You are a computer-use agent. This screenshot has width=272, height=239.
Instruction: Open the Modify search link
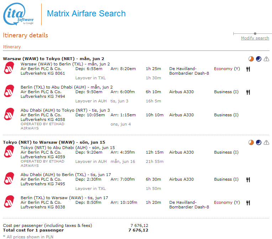pyautogui.click(x=255, y=38)
